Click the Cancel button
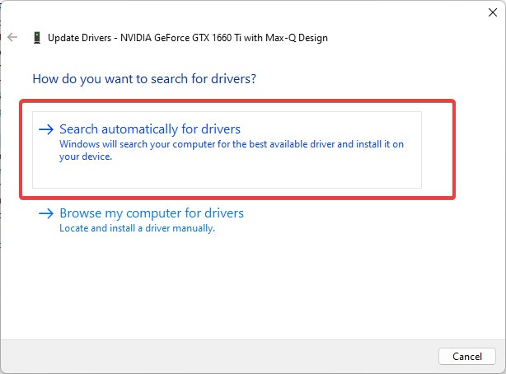 [x=467, y=356]
